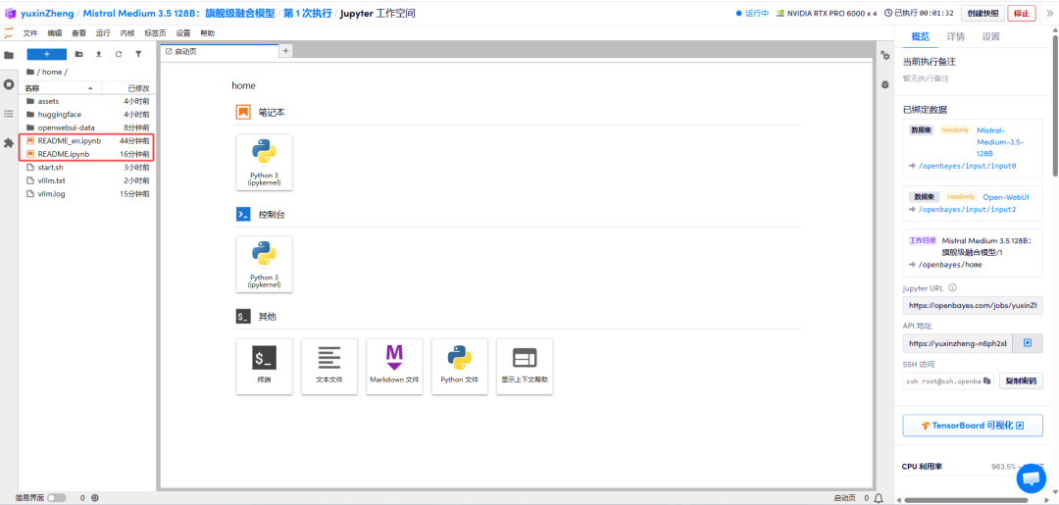The width and height of the screenshot is (1059, 505).
Task: Click the chat support bubble icon
Action: click(x=1031, y=478)
